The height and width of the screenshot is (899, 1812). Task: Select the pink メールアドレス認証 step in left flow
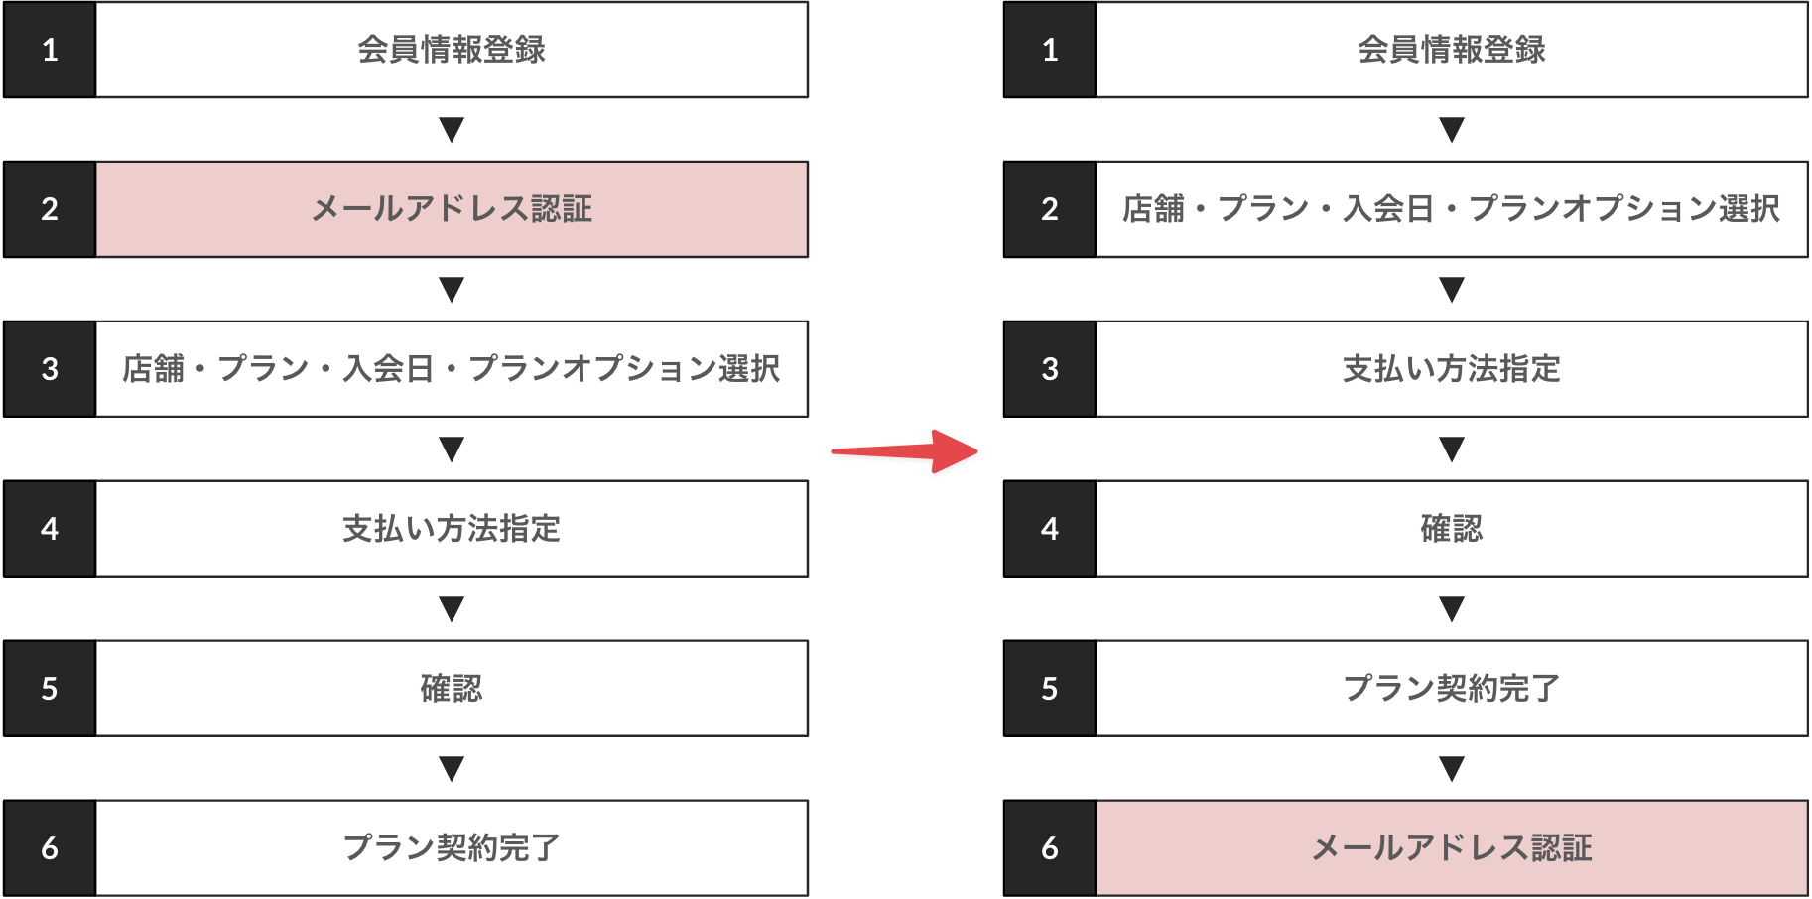point(452,209)
